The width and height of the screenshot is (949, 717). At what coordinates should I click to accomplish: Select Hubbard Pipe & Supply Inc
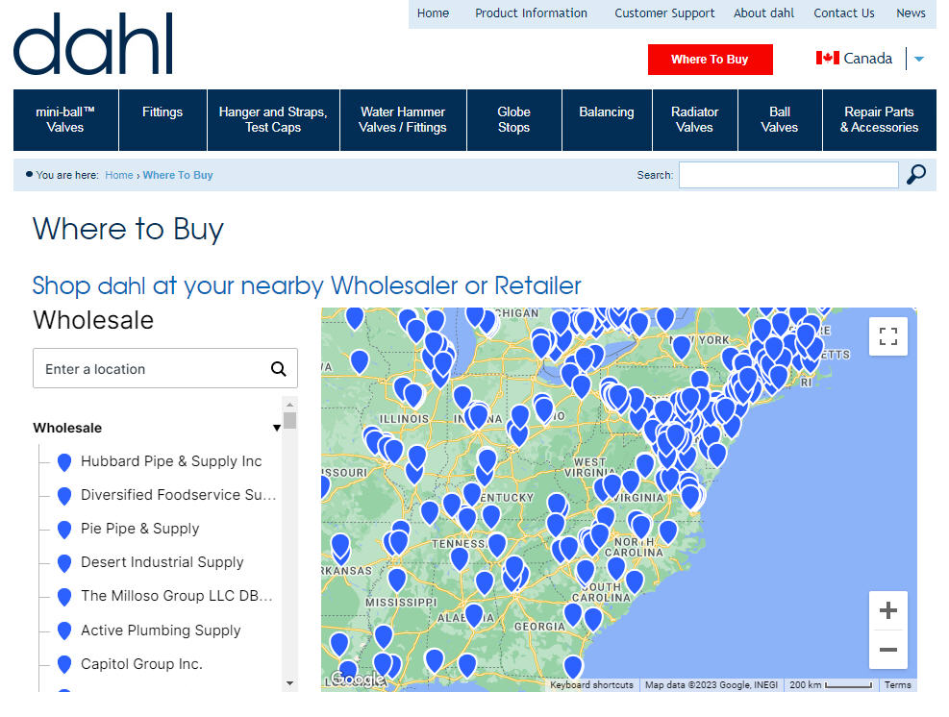(x=171, y=461)
